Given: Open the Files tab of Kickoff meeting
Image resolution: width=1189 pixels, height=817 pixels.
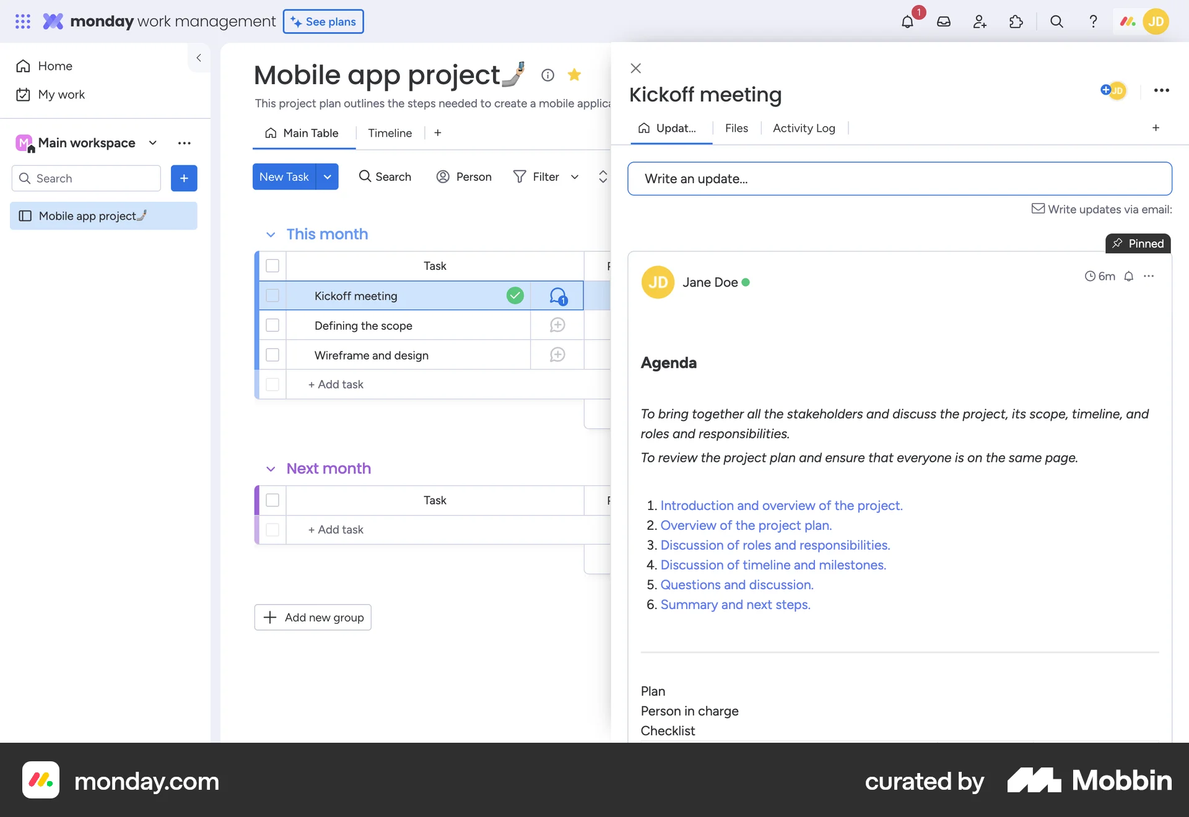Looking at the screenshot, I should tap(736, 128).
